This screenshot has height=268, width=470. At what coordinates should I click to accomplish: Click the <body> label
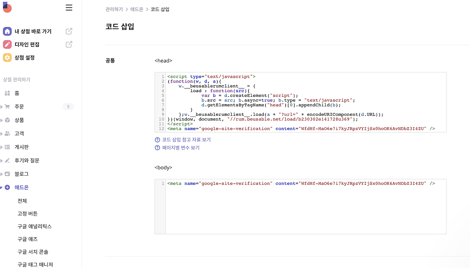point(163,168)
